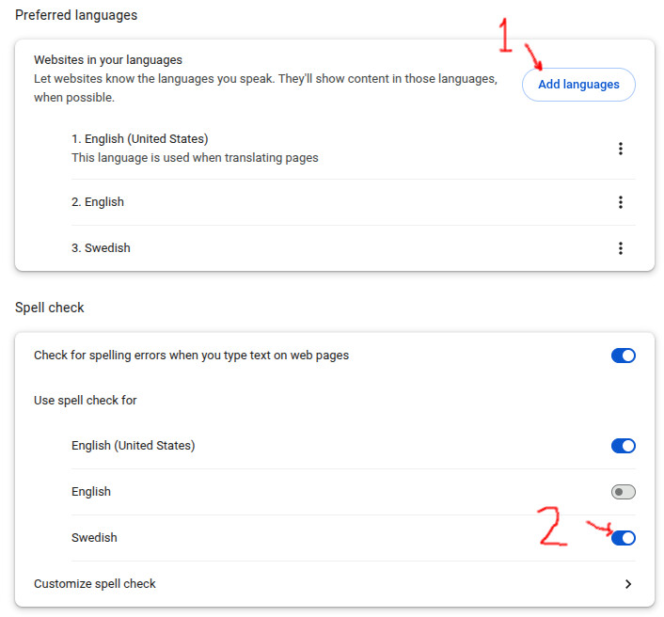This screenshot has width=664, height=617.
Task: Click the '2. English' preferred language entry
Action: point(98,202)
